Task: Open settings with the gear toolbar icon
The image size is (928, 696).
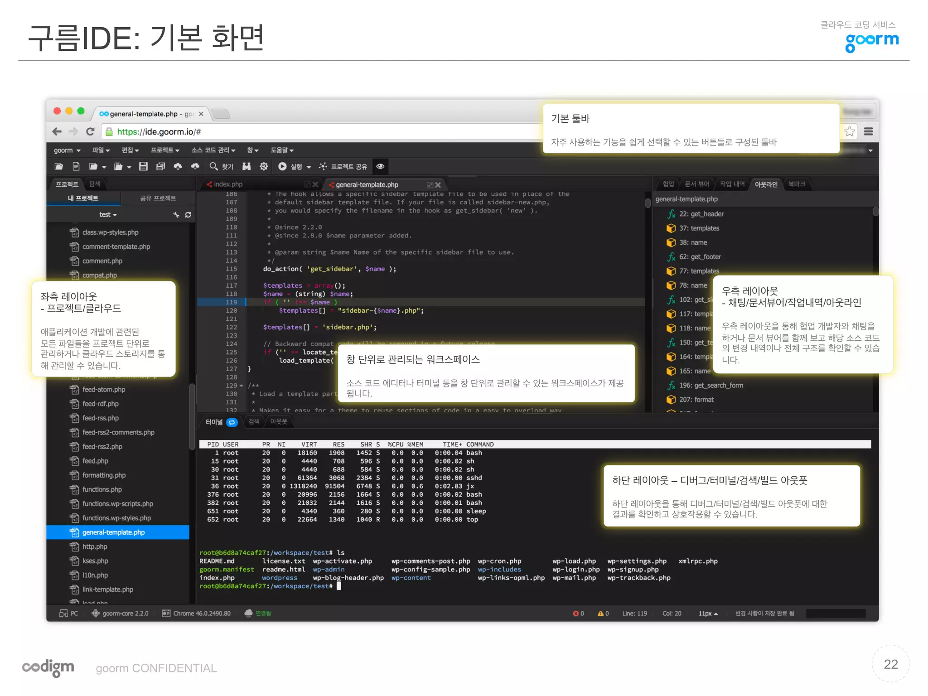Action: (264, 166)
